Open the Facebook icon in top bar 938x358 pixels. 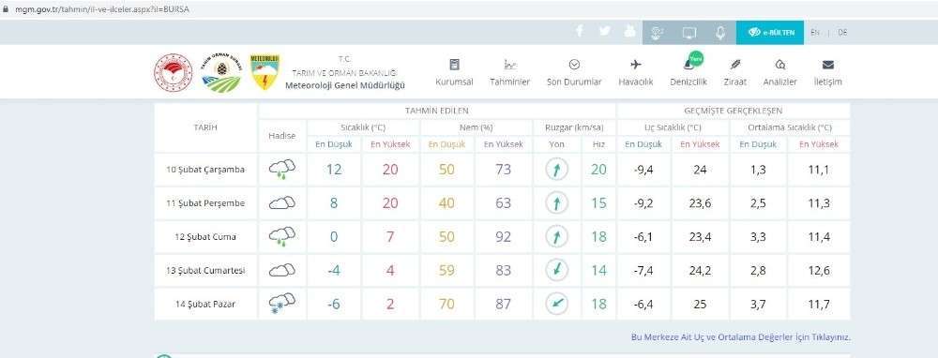coord(579,32)
